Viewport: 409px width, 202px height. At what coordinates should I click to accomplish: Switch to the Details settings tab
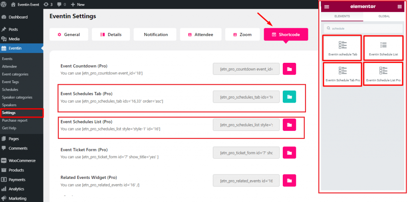(111, 35)
